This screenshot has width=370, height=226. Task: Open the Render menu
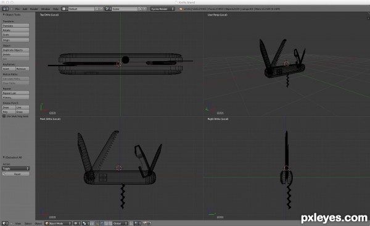tap(34, 9)
